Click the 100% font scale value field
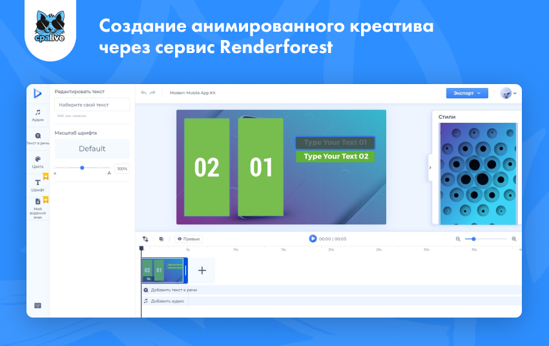 click(x=122, y=169)
